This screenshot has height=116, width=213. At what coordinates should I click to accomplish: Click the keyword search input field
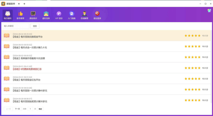coord(16,26)
